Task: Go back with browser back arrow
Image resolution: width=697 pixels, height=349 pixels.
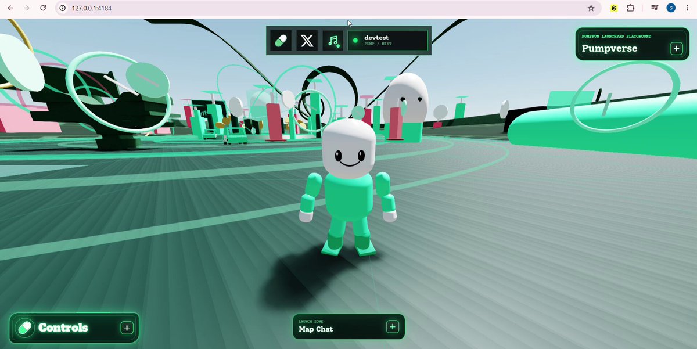Action: click(x=10, y=8)
